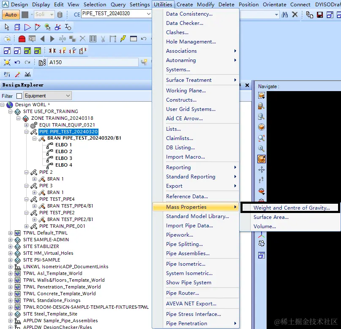This screenshot has height=329, width=341.
Task: Click the right-pointing next arrow icon
Action: (52, 39)
